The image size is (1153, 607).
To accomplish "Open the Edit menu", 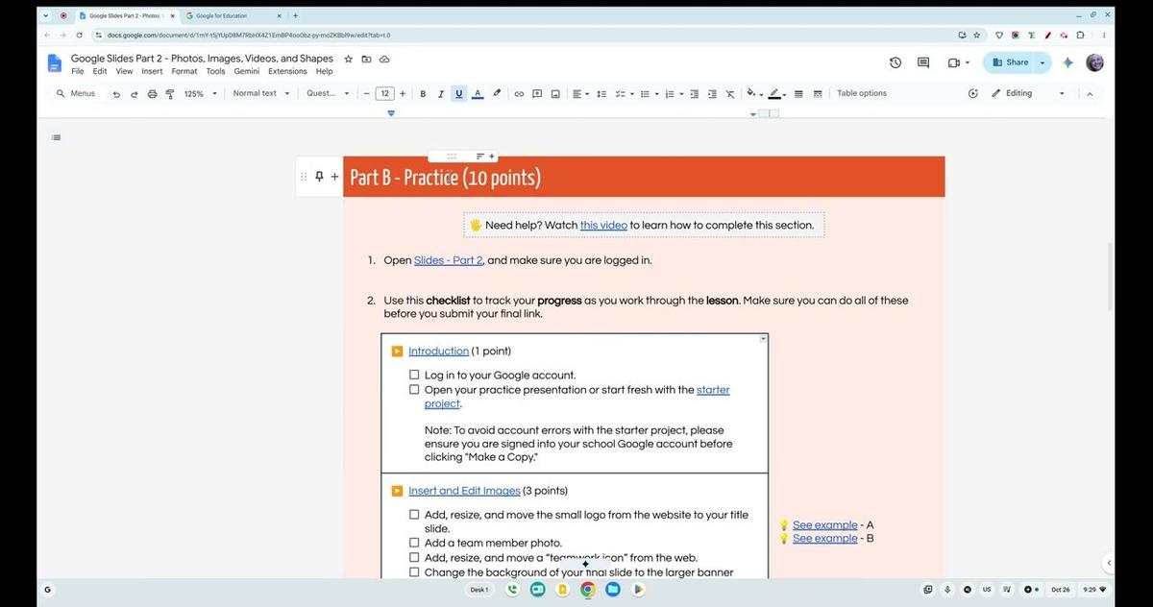I will 100,71.
